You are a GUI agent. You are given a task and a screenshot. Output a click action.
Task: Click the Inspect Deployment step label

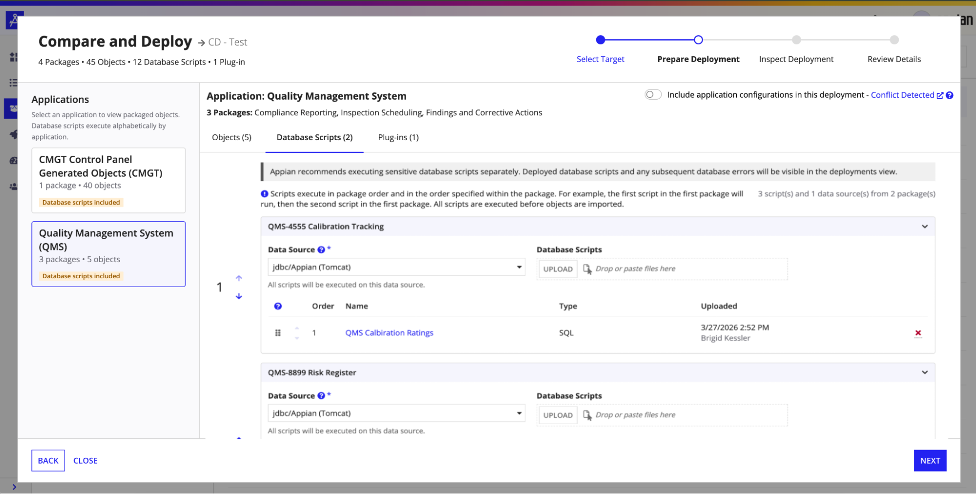796,59
